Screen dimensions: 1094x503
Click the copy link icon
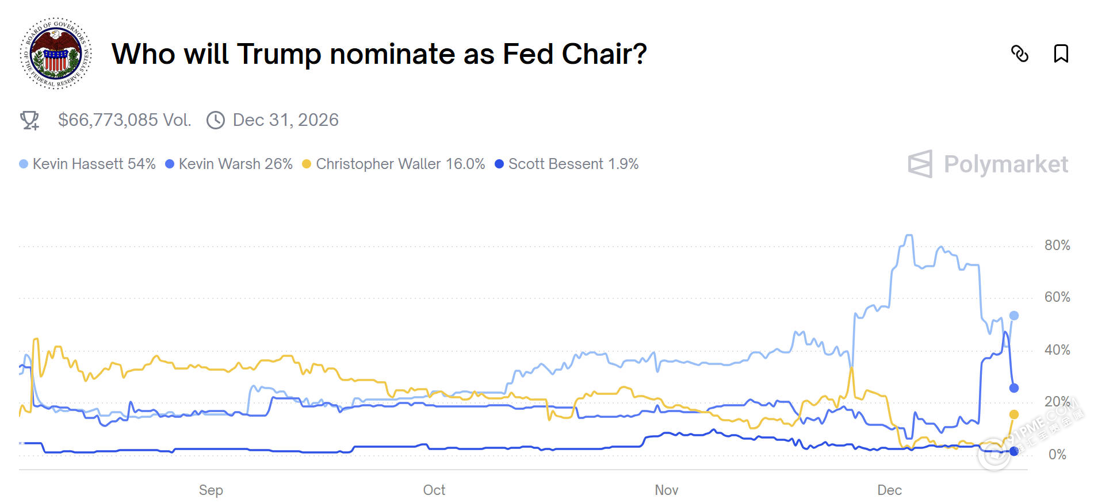pyautogui.click(x=1019, y=54)
